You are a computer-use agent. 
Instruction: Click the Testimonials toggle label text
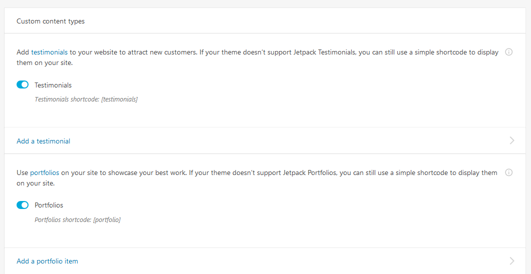click(53, 85)
